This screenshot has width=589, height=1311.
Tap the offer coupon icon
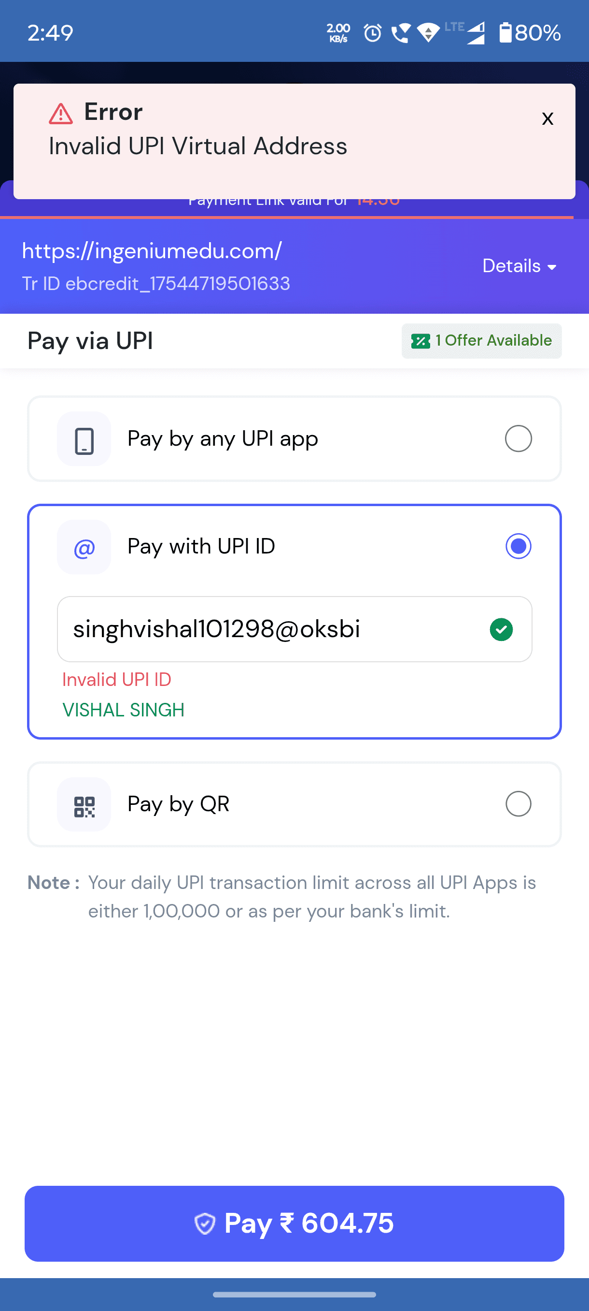(421, 341)
